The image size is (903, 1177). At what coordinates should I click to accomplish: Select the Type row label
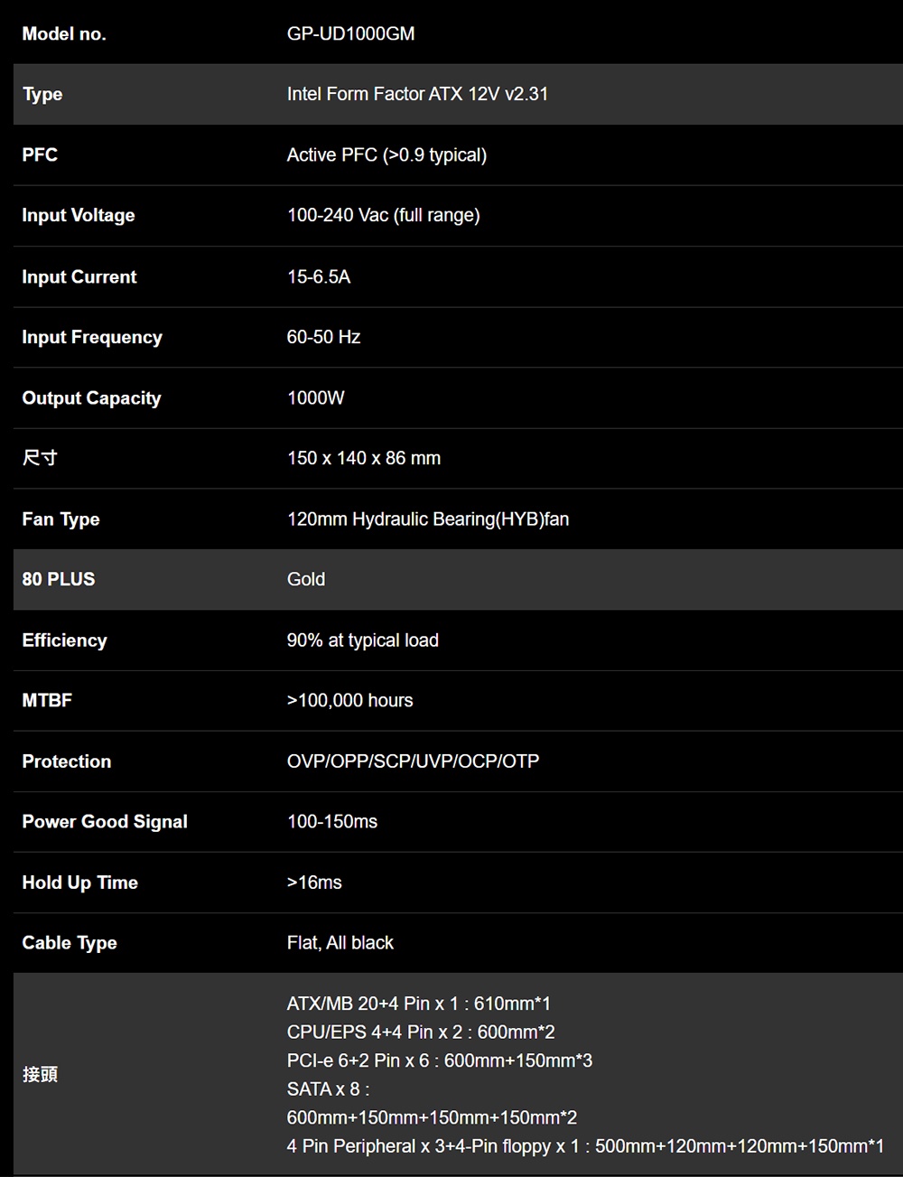42,95
